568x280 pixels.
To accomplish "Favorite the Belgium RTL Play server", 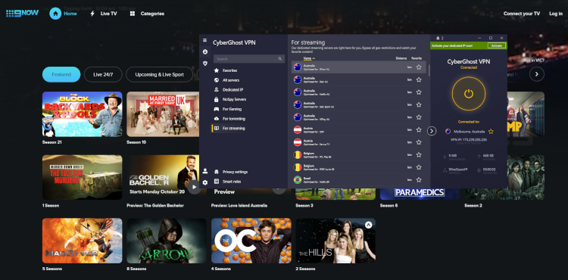I will tap(419, 155).
